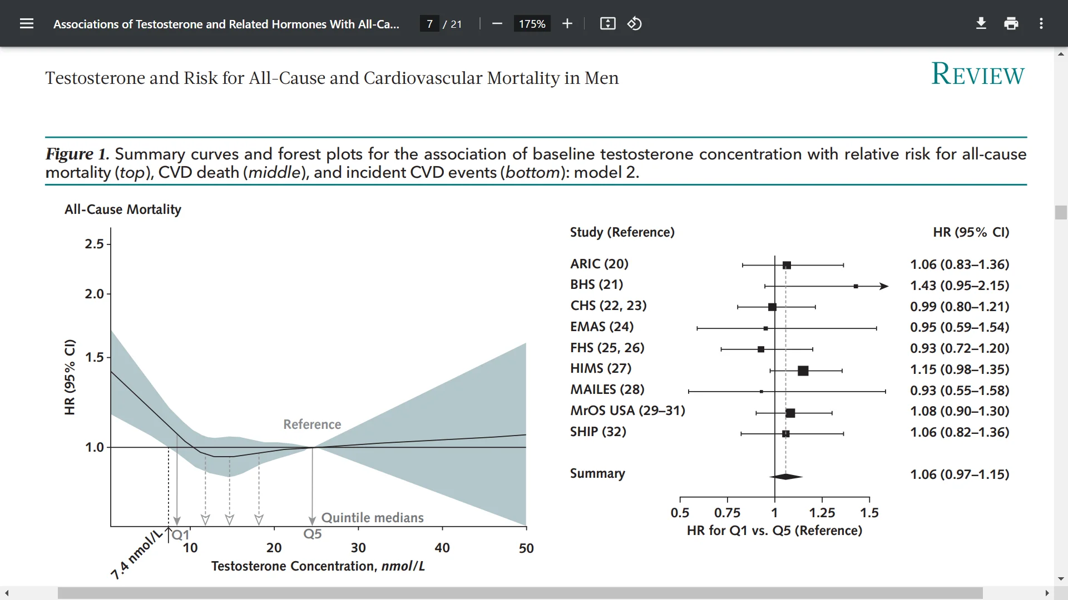Click the 'Figure 1.' caption label
The width and height of the screenshot is (1068, 600).
77,153
